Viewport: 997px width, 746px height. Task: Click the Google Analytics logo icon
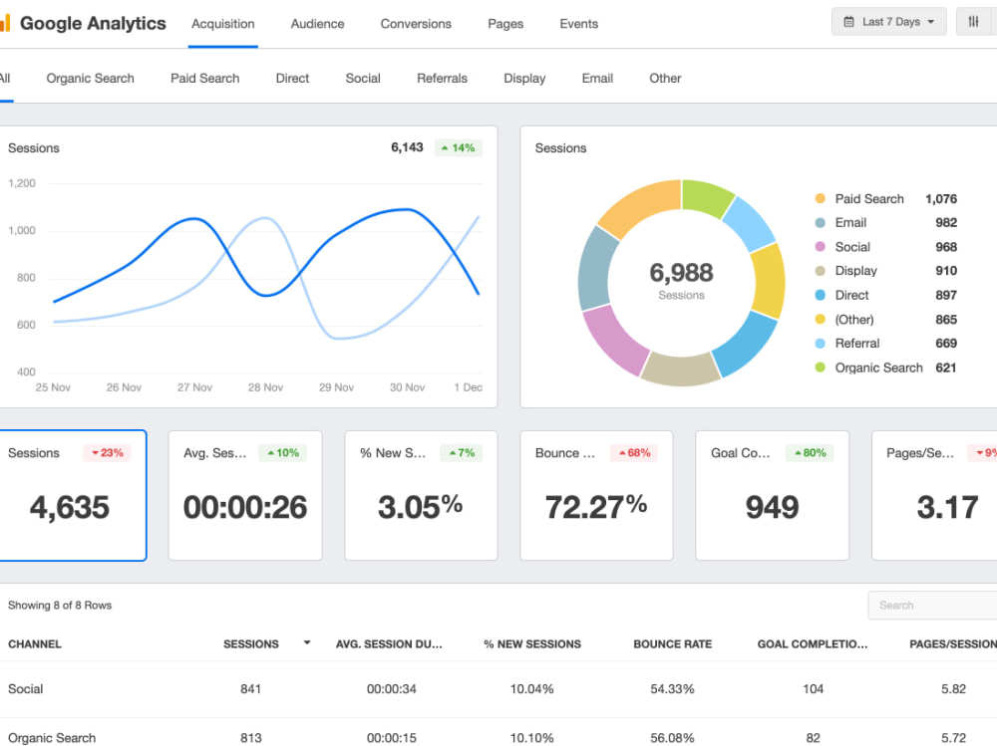[x=5, y=24]
